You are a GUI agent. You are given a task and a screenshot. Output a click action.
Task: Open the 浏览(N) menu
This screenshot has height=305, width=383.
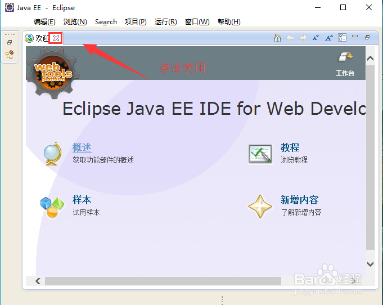tap(75, 22)
